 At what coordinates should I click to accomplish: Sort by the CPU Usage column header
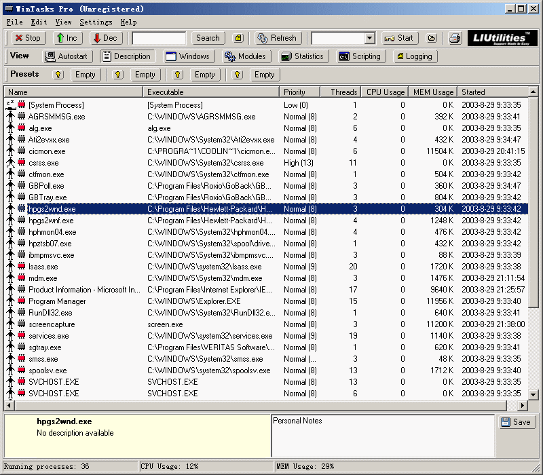tap(385, 92)
